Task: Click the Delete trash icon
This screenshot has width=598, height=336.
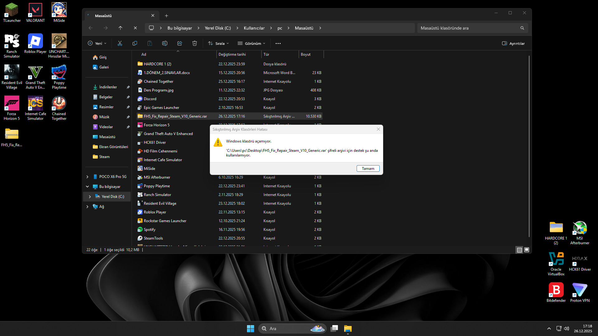Action: 195,44
